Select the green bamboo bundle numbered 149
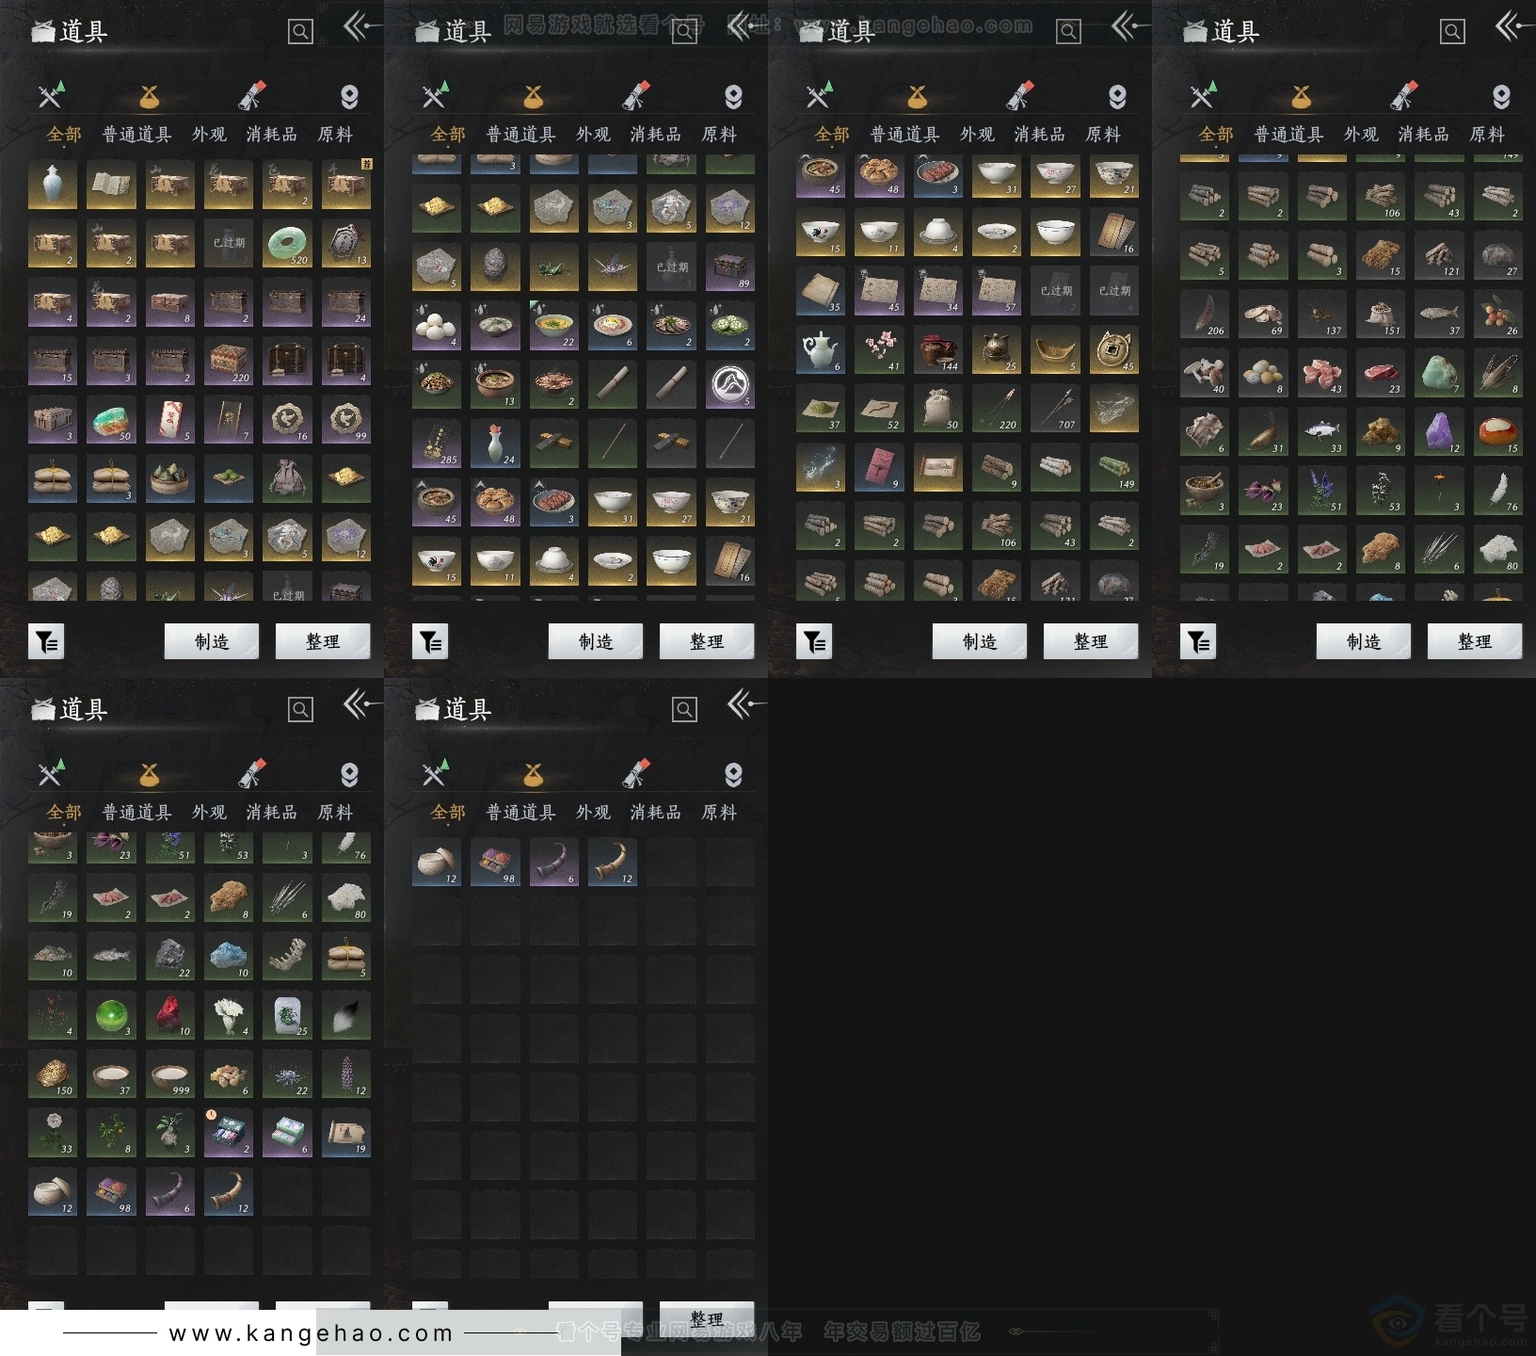The image size is (1536, 1356). coord(1113,467)
